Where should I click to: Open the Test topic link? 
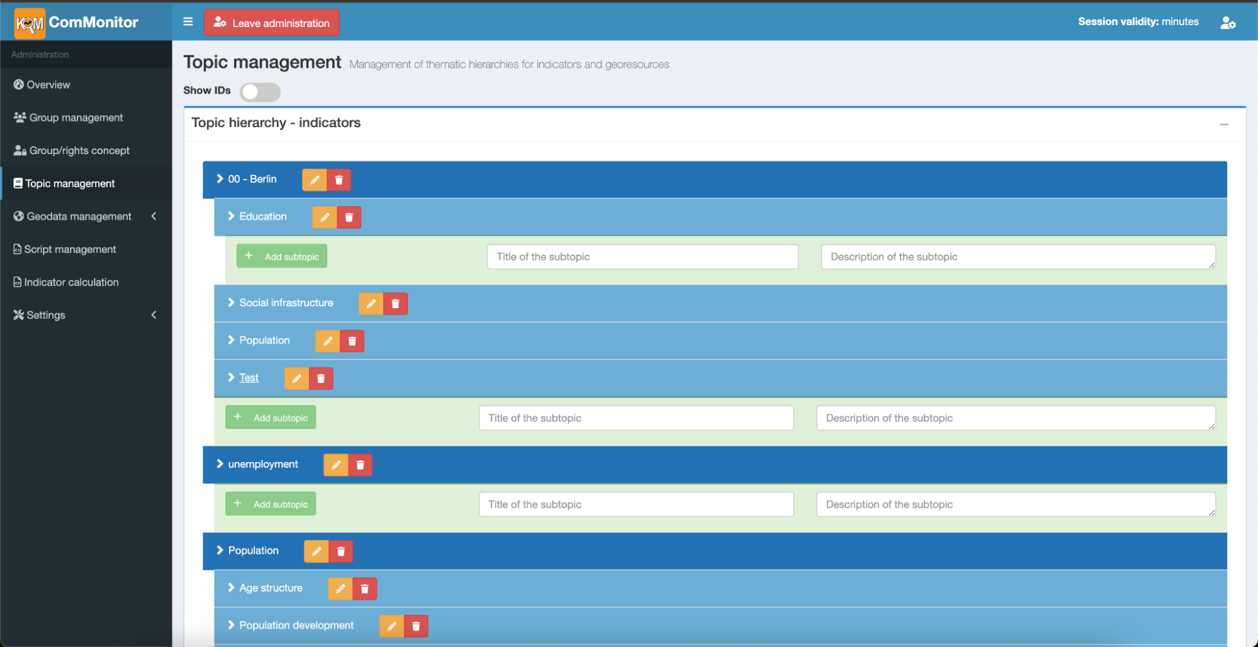coord(249,378)
